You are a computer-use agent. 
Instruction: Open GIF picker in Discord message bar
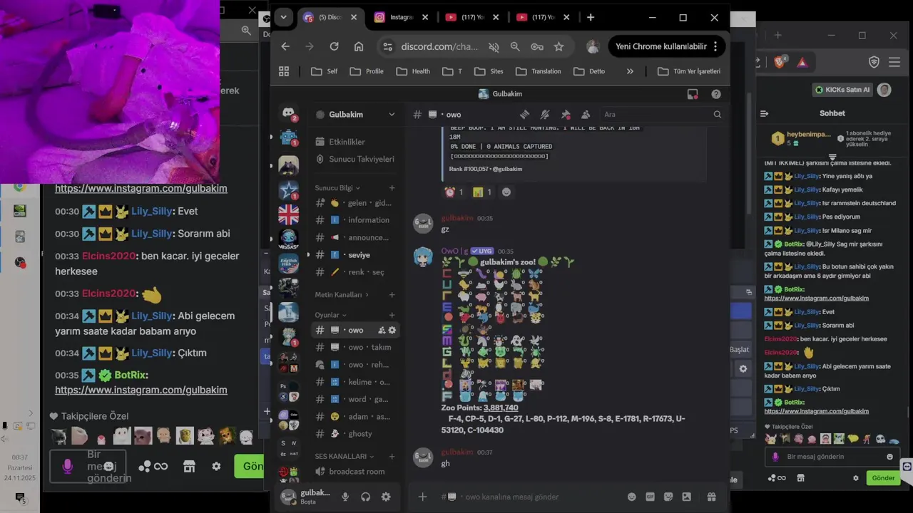click(x=650, y=497)
